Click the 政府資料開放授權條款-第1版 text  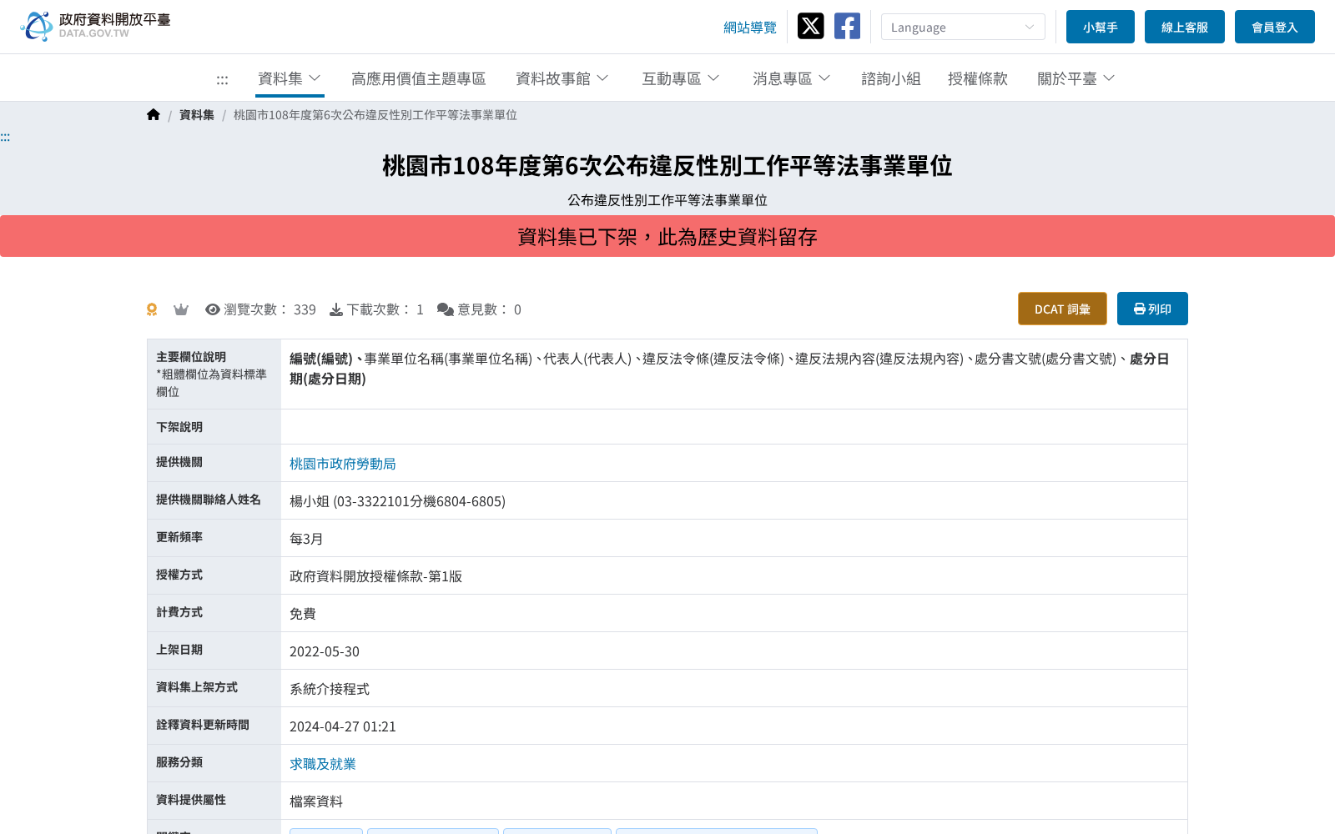click(375, 576)
